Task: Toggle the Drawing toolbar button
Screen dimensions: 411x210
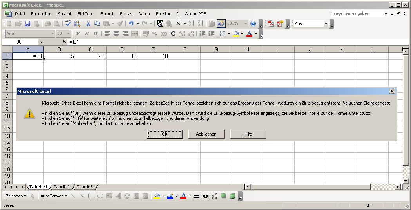Action: click(221, 24)
